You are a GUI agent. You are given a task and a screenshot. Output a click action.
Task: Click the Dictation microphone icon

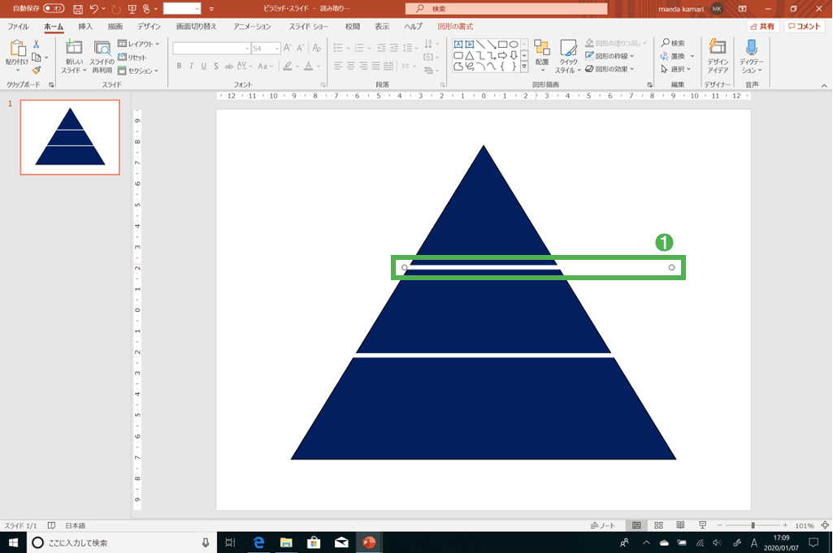tap(751, 47)
